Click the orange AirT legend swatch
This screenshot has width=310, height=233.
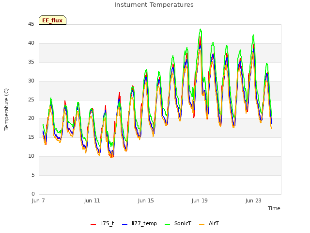point(201,224)
